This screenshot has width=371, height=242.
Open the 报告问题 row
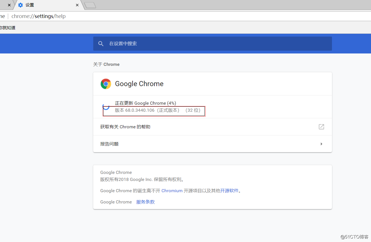213,144
